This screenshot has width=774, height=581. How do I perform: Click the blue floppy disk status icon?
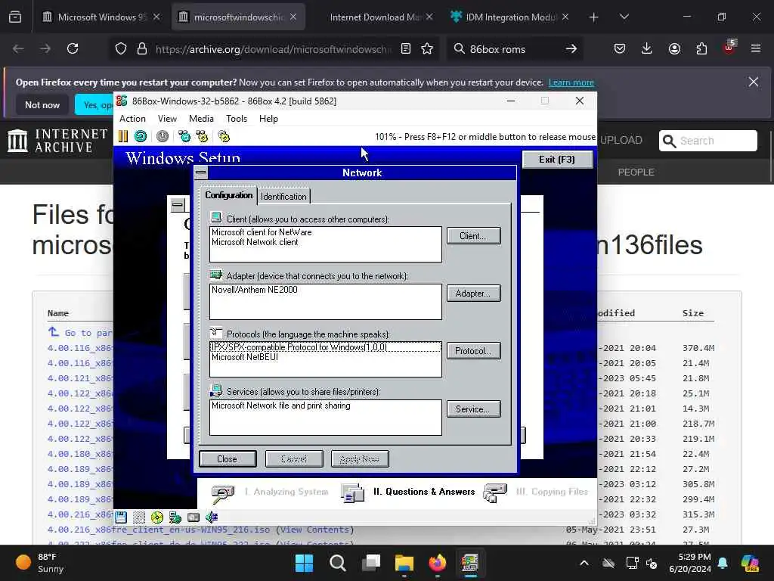click(x=121, y=517)
